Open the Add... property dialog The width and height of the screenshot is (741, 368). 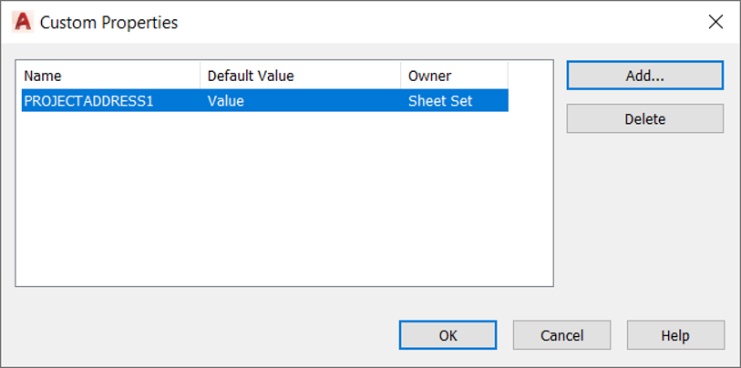(644, 76)
